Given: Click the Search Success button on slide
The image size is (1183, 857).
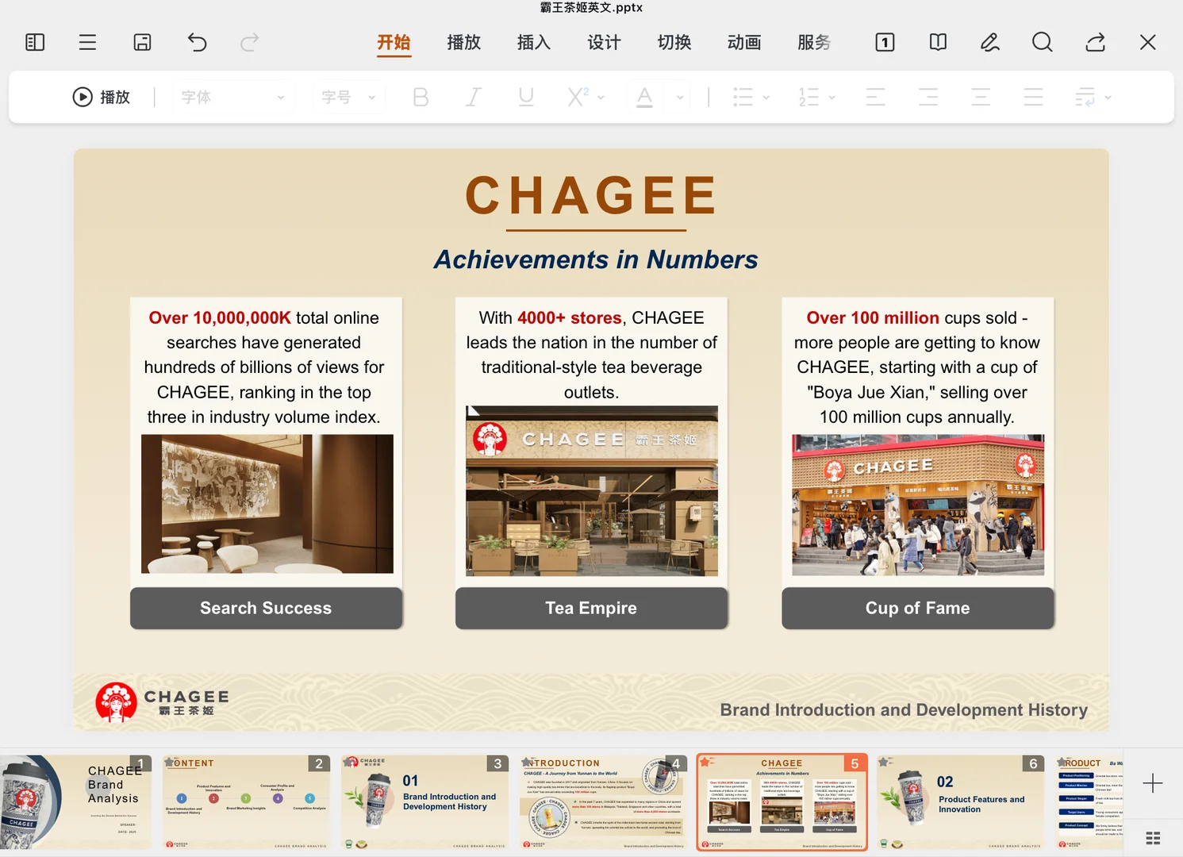Looking at the screenshot, I should pos(266,608).
